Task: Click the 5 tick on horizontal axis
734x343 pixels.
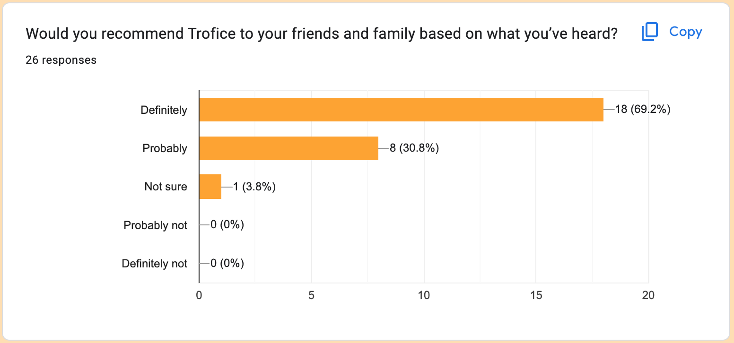Action: tap(311, 295)
